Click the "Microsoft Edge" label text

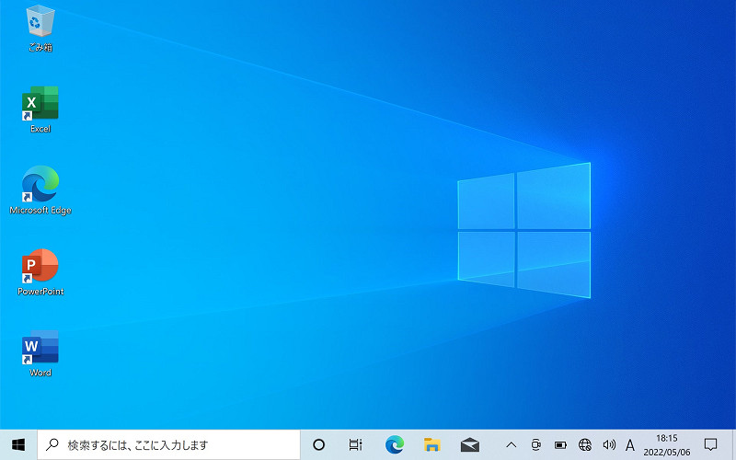(40, 211)
